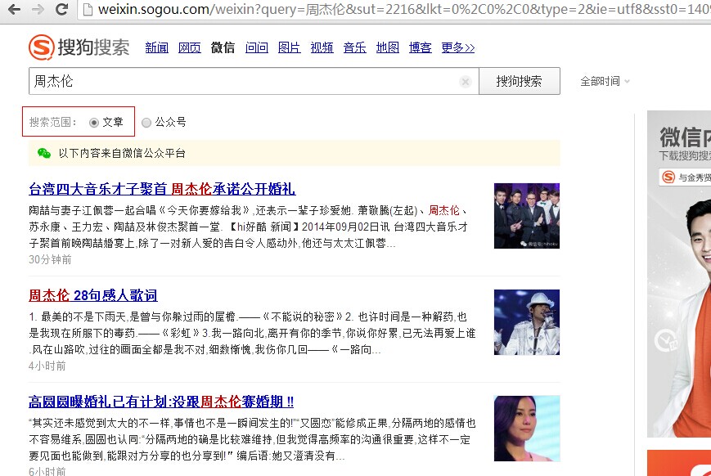Click the WeChat icon in notice bar
The width and height of the screenshot is (711, 476).
click(44, 153)
